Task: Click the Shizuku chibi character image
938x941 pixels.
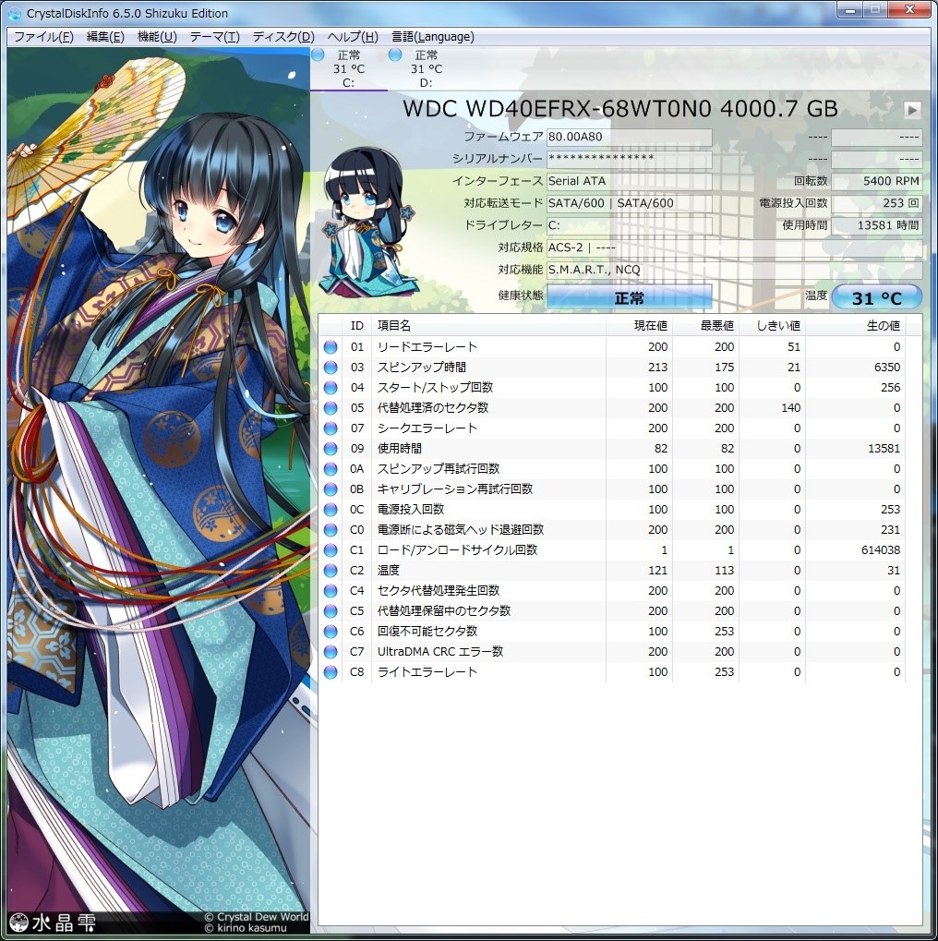Action: (367, 217)
